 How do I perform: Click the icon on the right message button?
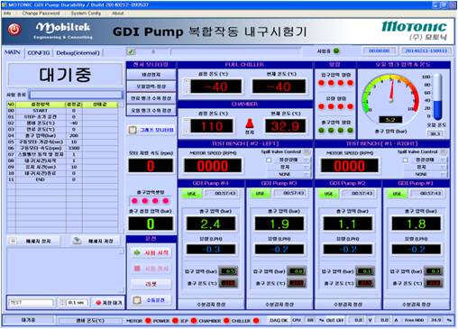tap(78, 241)
